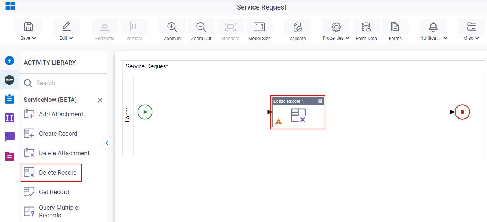
Task: Click the Save disk icon
Action: click(29, 26)
